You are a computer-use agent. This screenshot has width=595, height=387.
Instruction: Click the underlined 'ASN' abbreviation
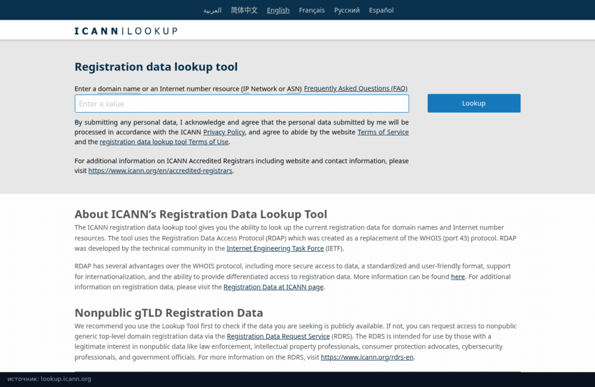(293, 89)
